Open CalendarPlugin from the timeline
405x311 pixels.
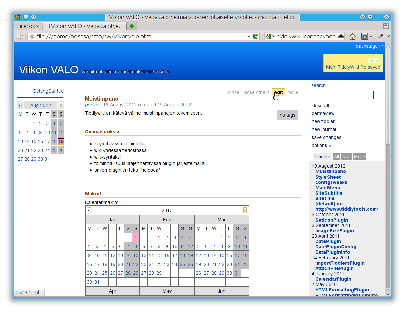[x=333, y=279]
